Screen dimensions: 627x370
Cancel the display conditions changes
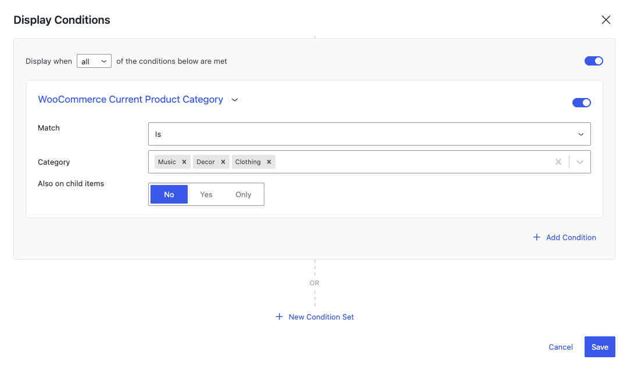pos(561,347)
